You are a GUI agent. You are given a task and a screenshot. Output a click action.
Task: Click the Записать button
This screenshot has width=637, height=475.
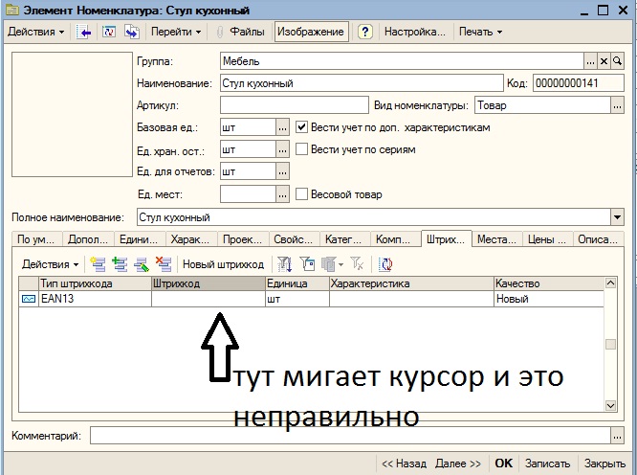click(547, 464)
